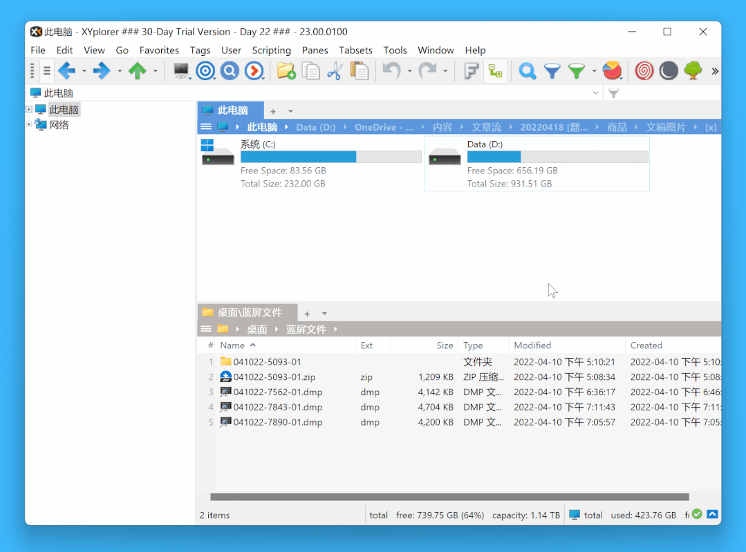Click the red spiral target toolbar icon
This screenshot has height=552, width=746.
pyautogui.click(x=644, y=71)
